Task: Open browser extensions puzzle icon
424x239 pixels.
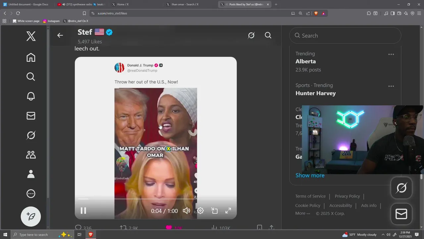Action: tap(369, 13)
